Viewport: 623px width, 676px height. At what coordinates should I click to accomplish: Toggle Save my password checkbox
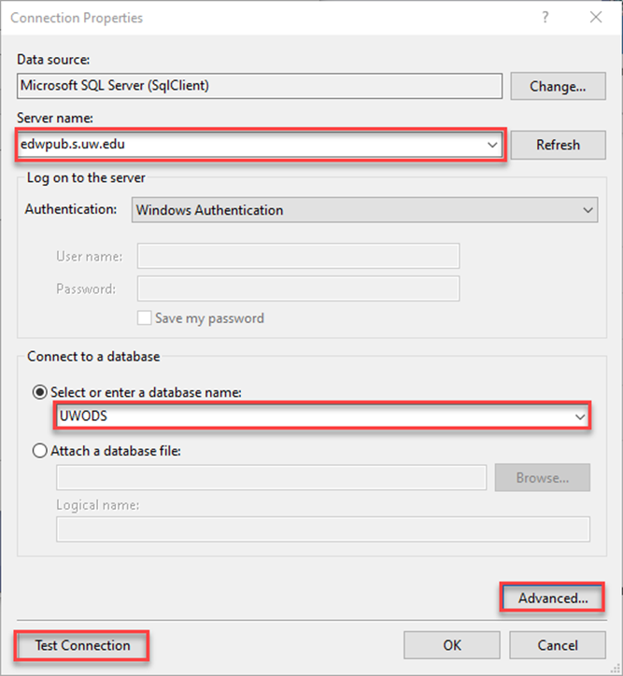pos(145,317)
